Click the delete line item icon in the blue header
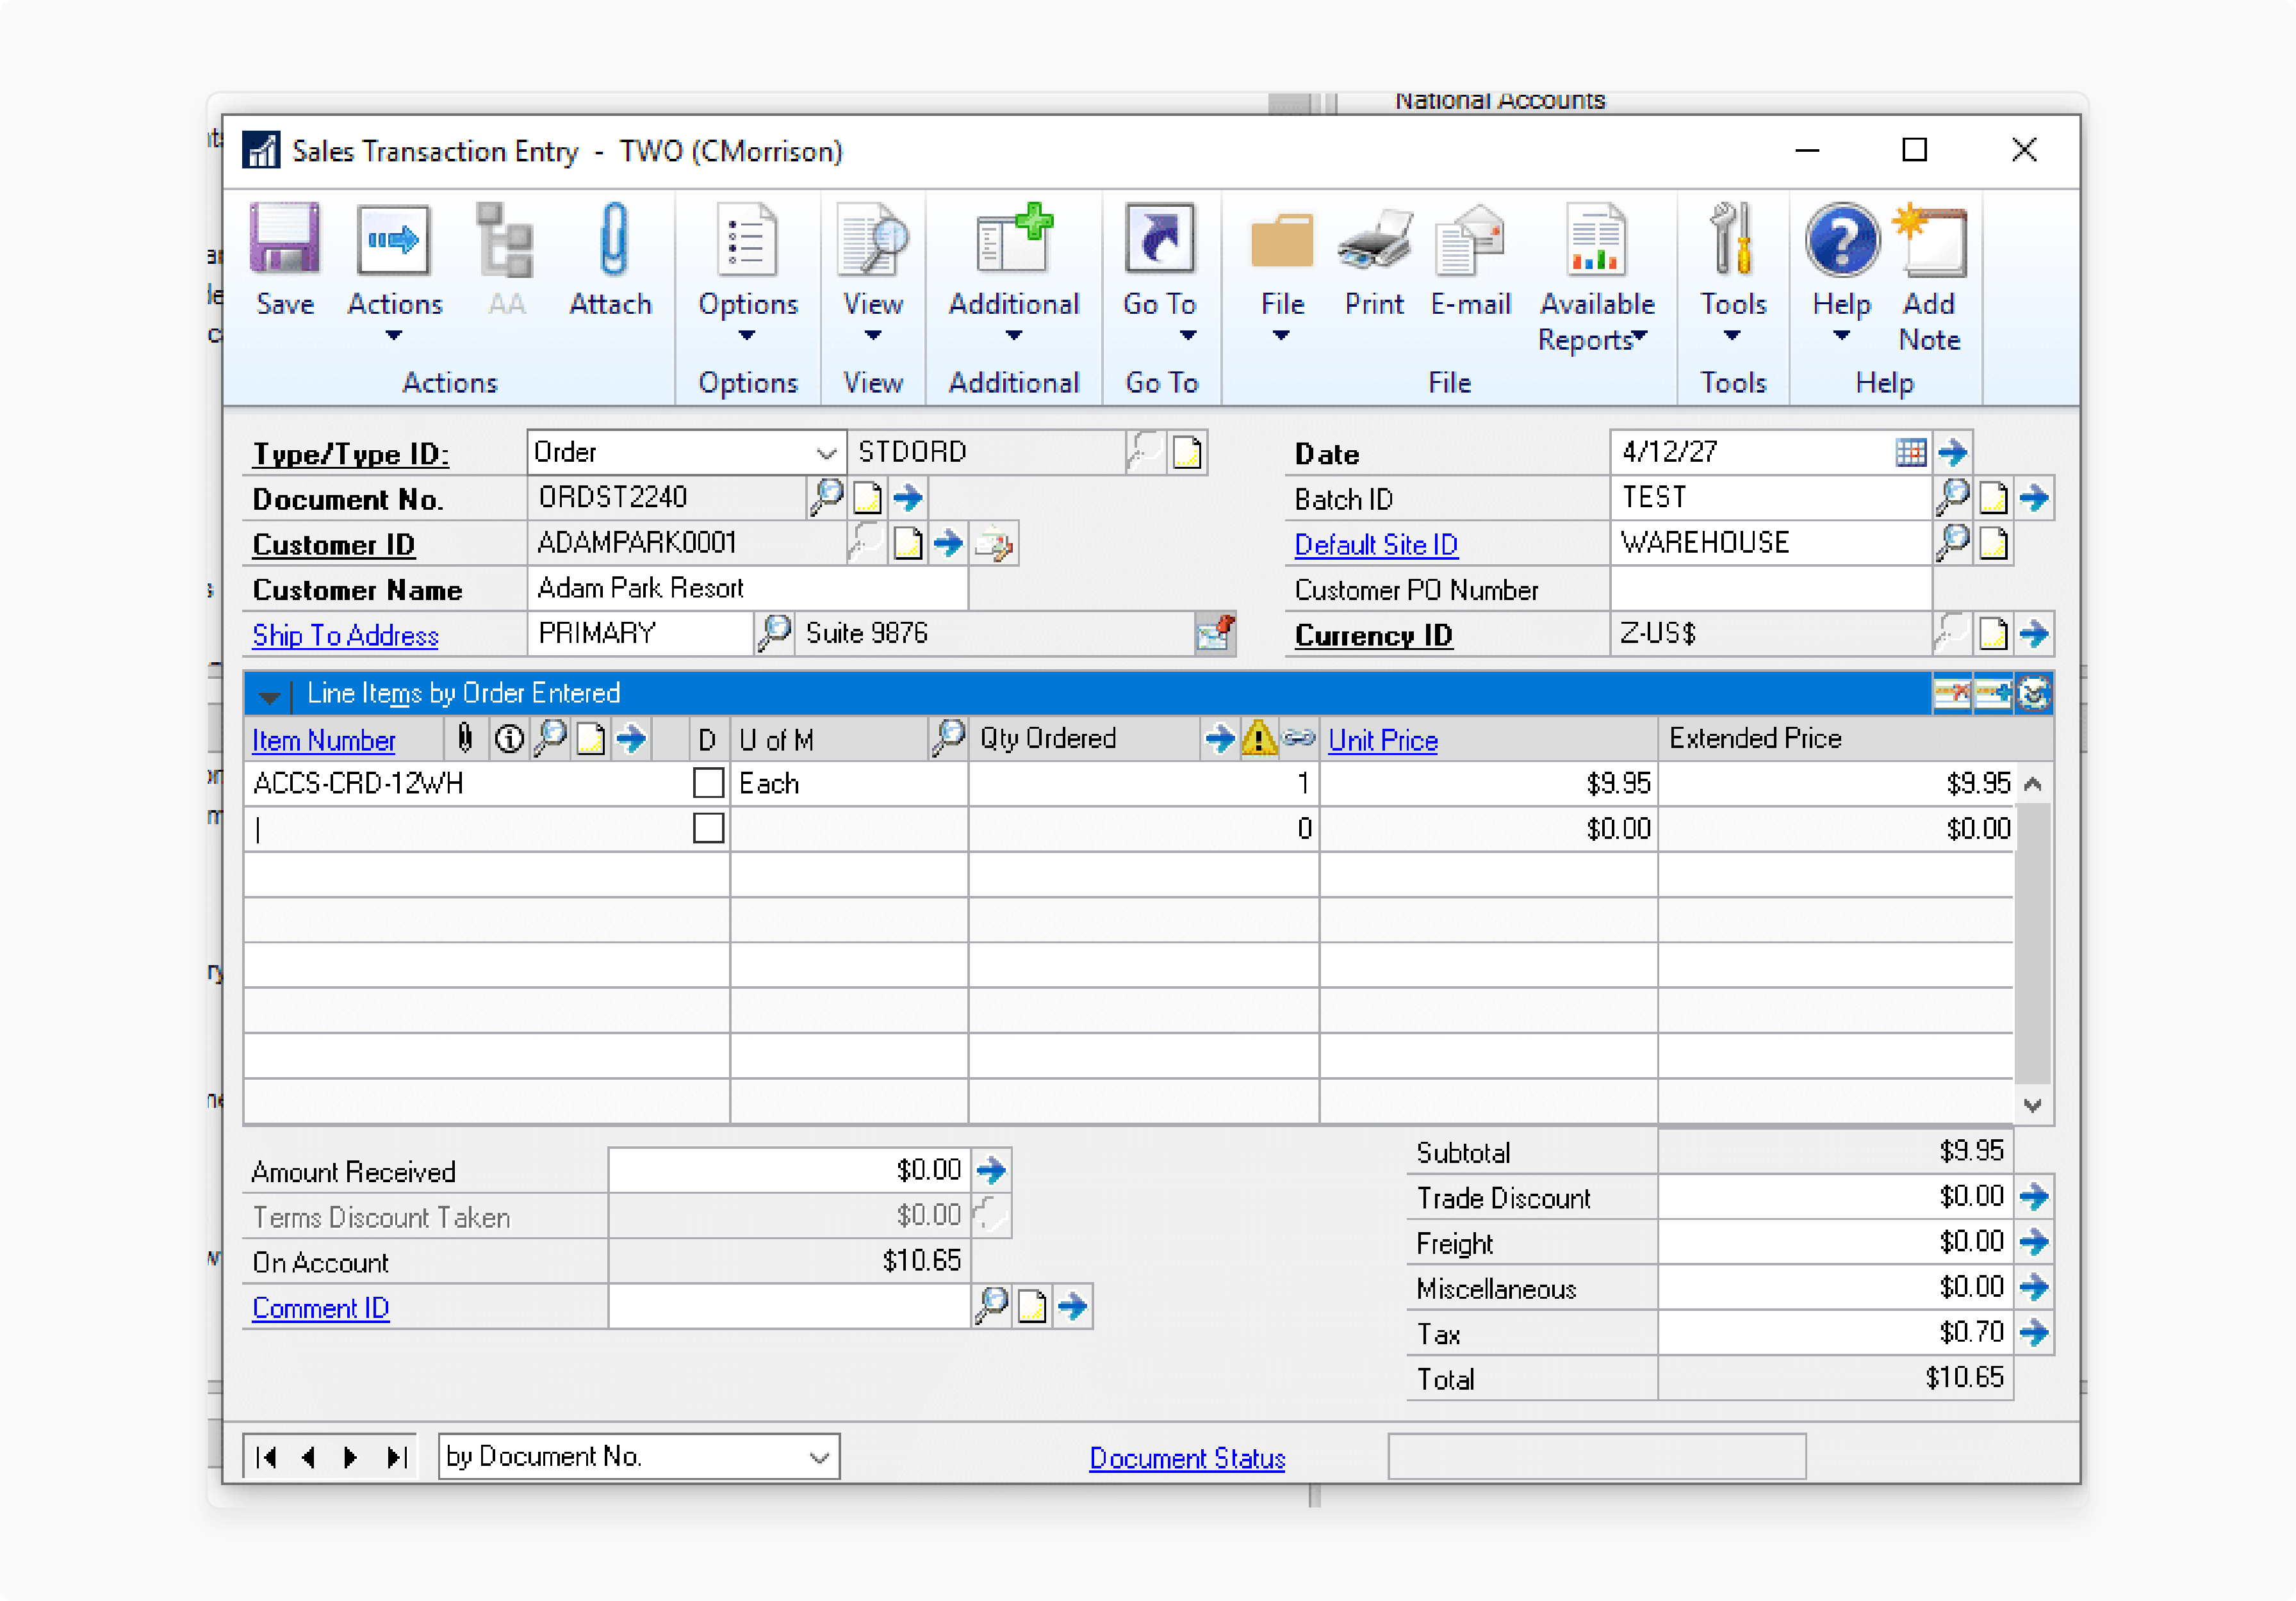 (x=1951, y=692)
